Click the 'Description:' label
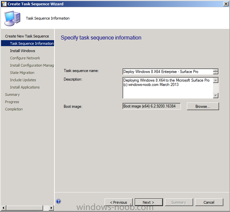 pyautogui.click(x=73, y=79)
